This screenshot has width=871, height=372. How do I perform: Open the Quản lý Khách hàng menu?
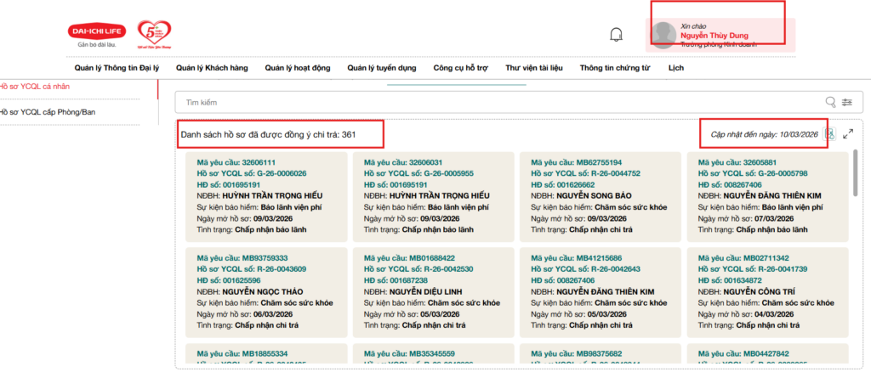coord(211,68)
